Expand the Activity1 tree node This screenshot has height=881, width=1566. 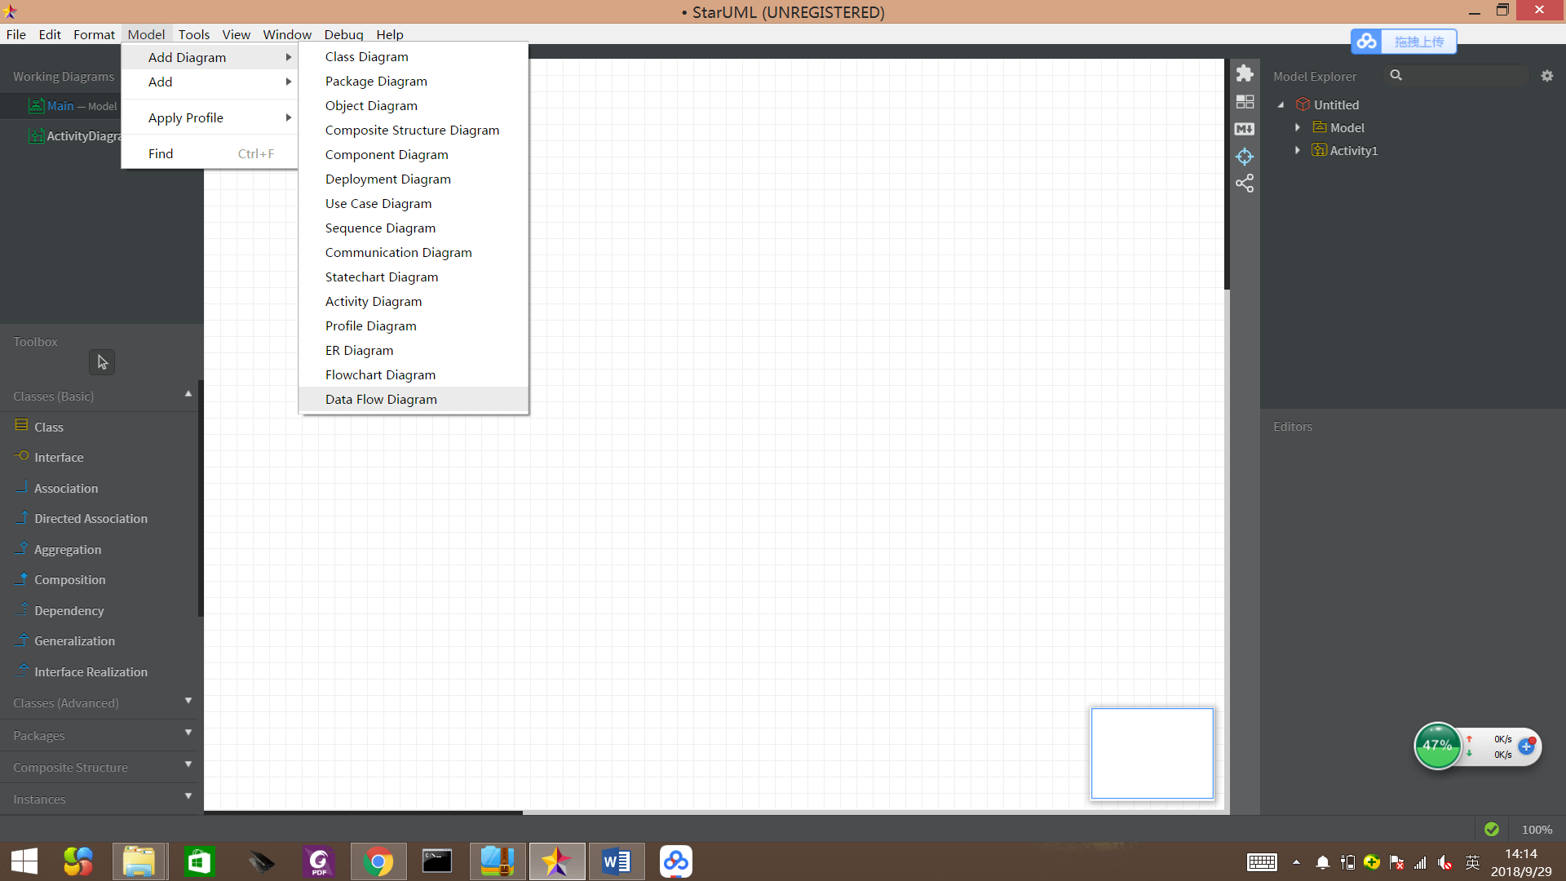pos(1297,151)
